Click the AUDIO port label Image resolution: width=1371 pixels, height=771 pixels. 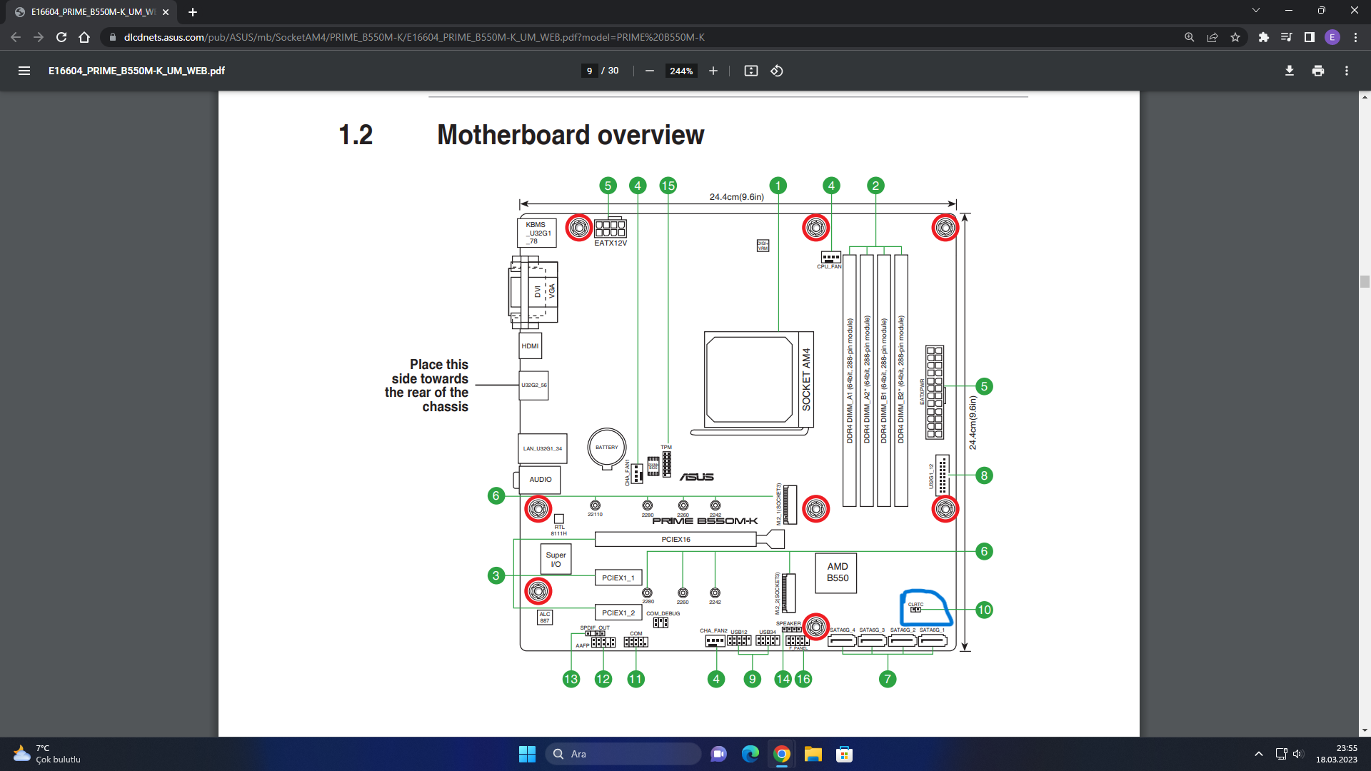pos(541,480)
